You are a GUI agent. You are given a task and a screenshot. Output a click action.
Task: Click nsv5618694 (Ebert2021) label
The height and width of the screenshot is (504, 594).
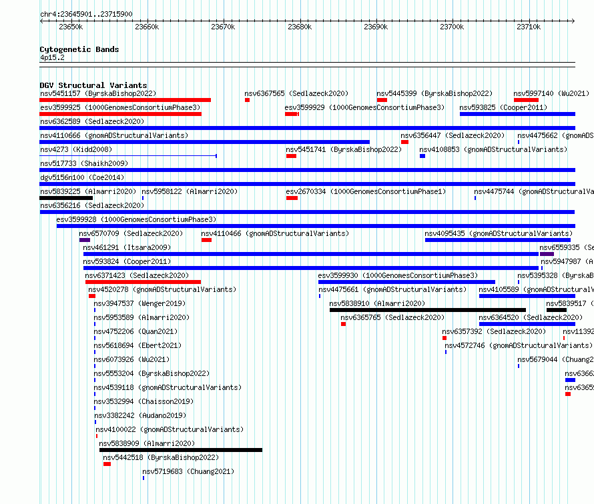137,345
